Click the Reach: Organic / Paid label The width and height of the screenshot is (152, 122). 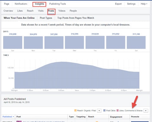pos(86,111)
